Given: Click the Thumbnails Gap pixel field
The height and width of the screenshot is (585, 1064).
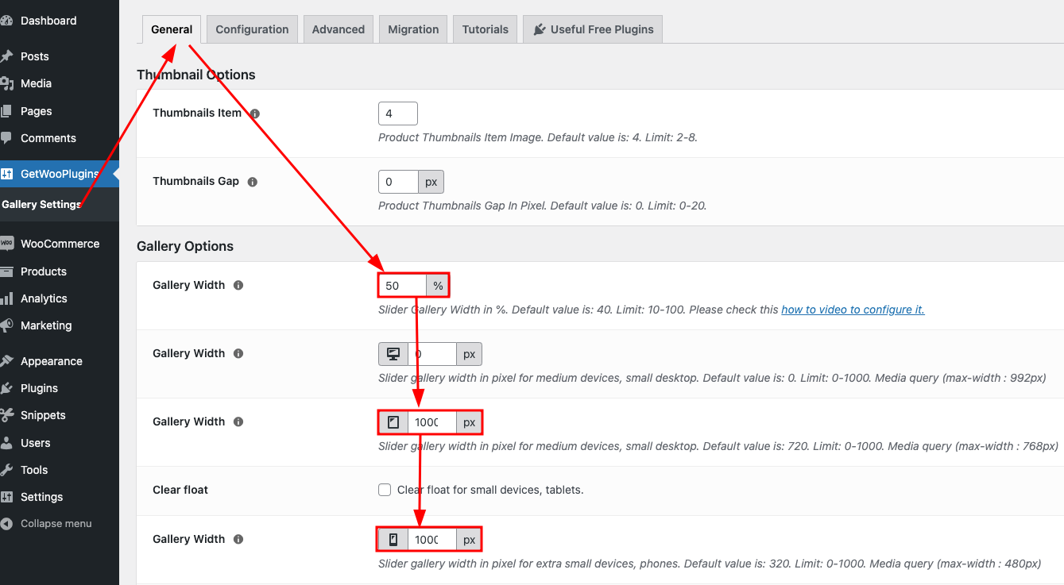Looking at the screenshot, I should click(x=398, y=182).
